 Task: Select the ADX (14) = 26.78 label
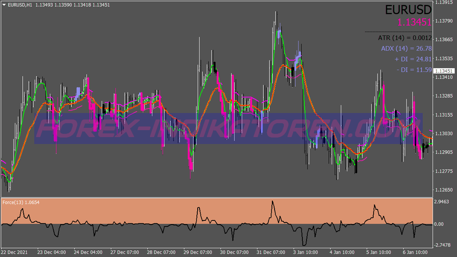click(x=406, y=48)
